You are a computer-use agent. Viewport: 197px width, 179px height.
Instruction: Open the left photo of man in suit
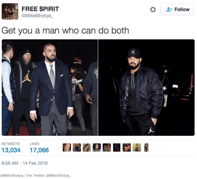click(50, 88)
